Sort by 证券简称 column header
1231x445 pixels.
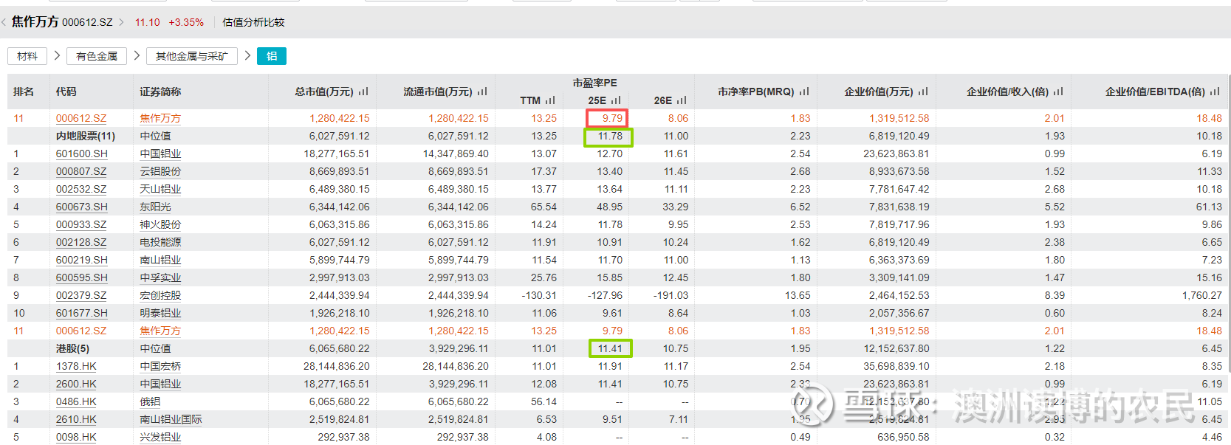160,92
